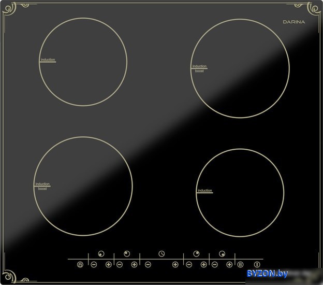Tap the front-left zone indicator icon
This screenshot has width=323, height=285.
click(101, 254)
